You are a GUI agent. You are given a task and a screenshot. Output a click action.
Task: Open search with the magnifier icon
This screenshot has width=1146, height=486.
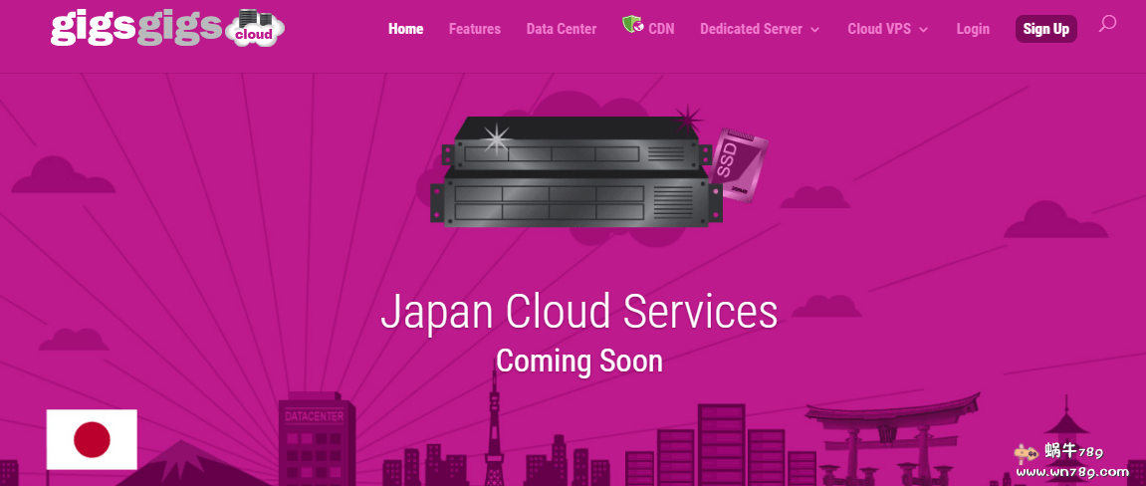pyautogui.click(x=1106, y=24)
